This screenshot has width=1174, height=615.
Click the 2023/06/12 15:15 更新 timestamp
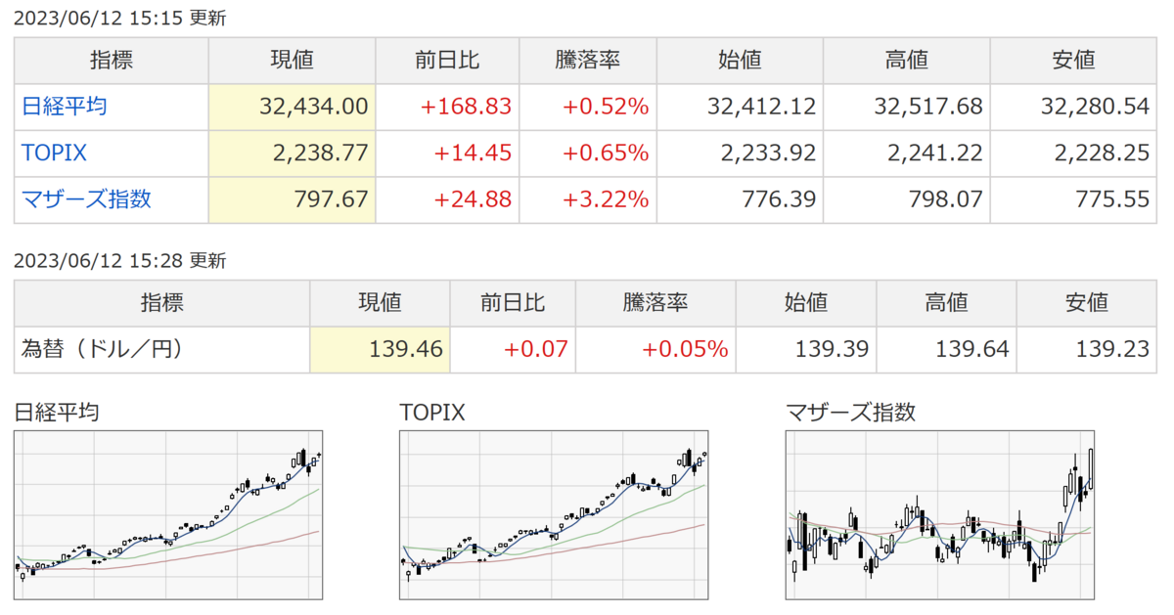[x=119, y=19]
